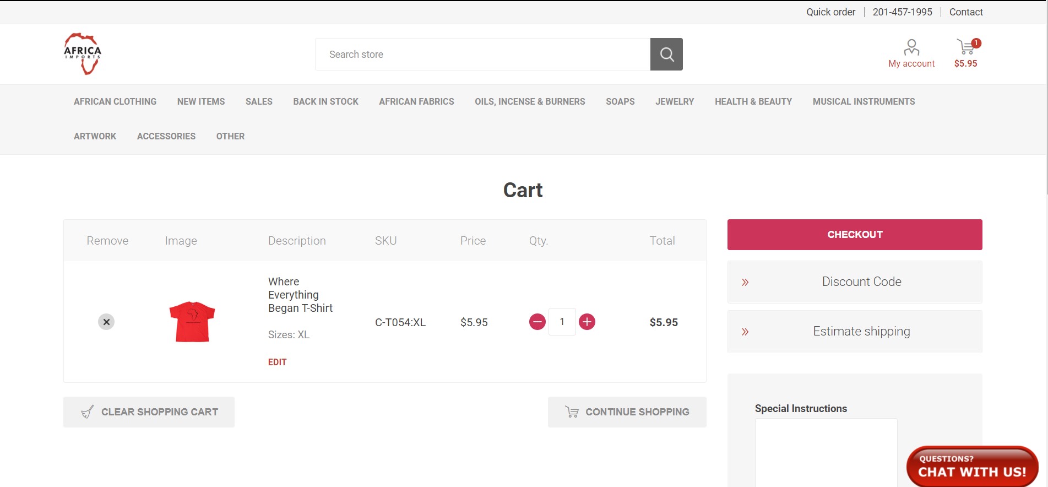Focus the Search store input field
This screenshot has width=1048, height=487.
(x=482, y=55)
